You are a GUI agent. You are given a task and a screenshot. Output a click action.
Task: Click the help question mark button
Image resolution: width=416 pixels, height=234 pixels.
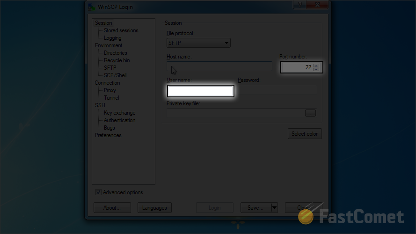[x=300, y=5]
